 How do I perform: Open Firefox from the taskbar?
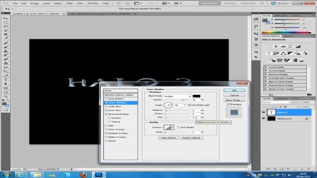pyautogui.click(x=83, y=175)
